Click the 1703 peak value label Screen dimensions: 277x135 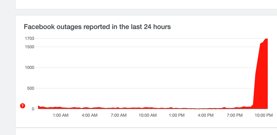click(30, 38)
